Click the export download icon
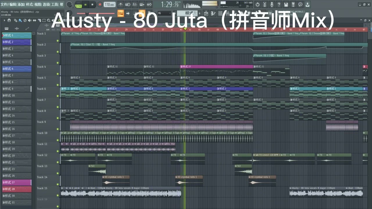This screenshot has height=209, width=372. [x=307, y=5]
